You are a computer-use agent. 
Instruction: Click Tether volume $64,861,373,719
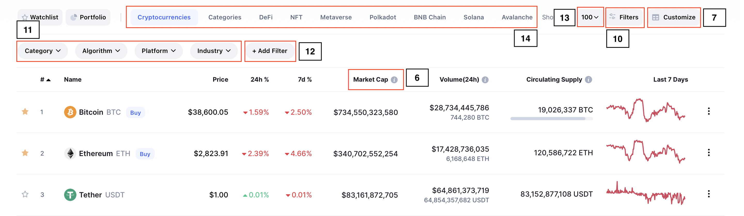(x=461, y=190)
